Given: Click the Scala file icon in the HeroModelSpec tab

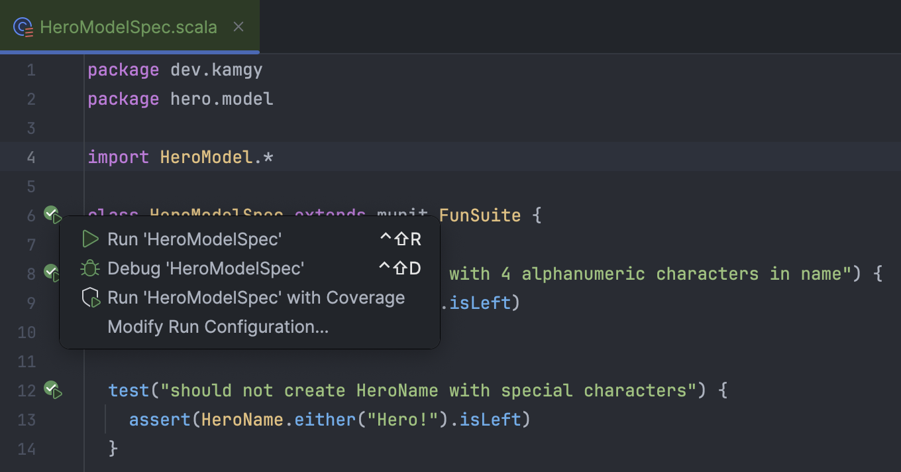Looking at the screenshot, I should 24,27.
